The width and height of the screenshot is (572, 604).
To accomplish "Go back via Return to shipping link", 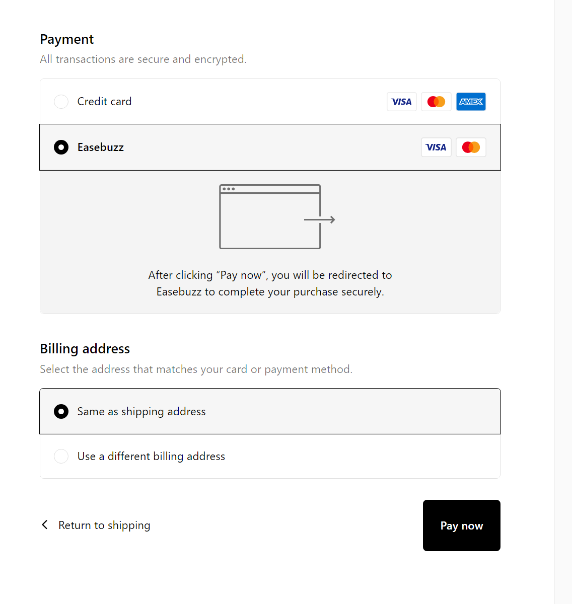I will (104, 525).
